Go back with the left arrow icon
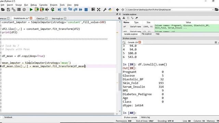 click(117, 10)
